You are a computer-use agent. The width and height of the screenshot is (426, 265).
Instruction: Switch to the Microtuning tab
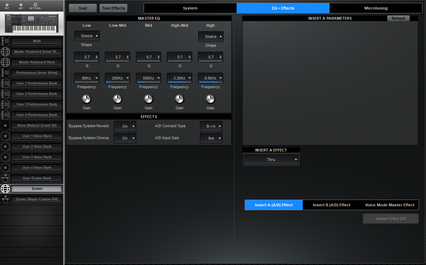(375, 8)
